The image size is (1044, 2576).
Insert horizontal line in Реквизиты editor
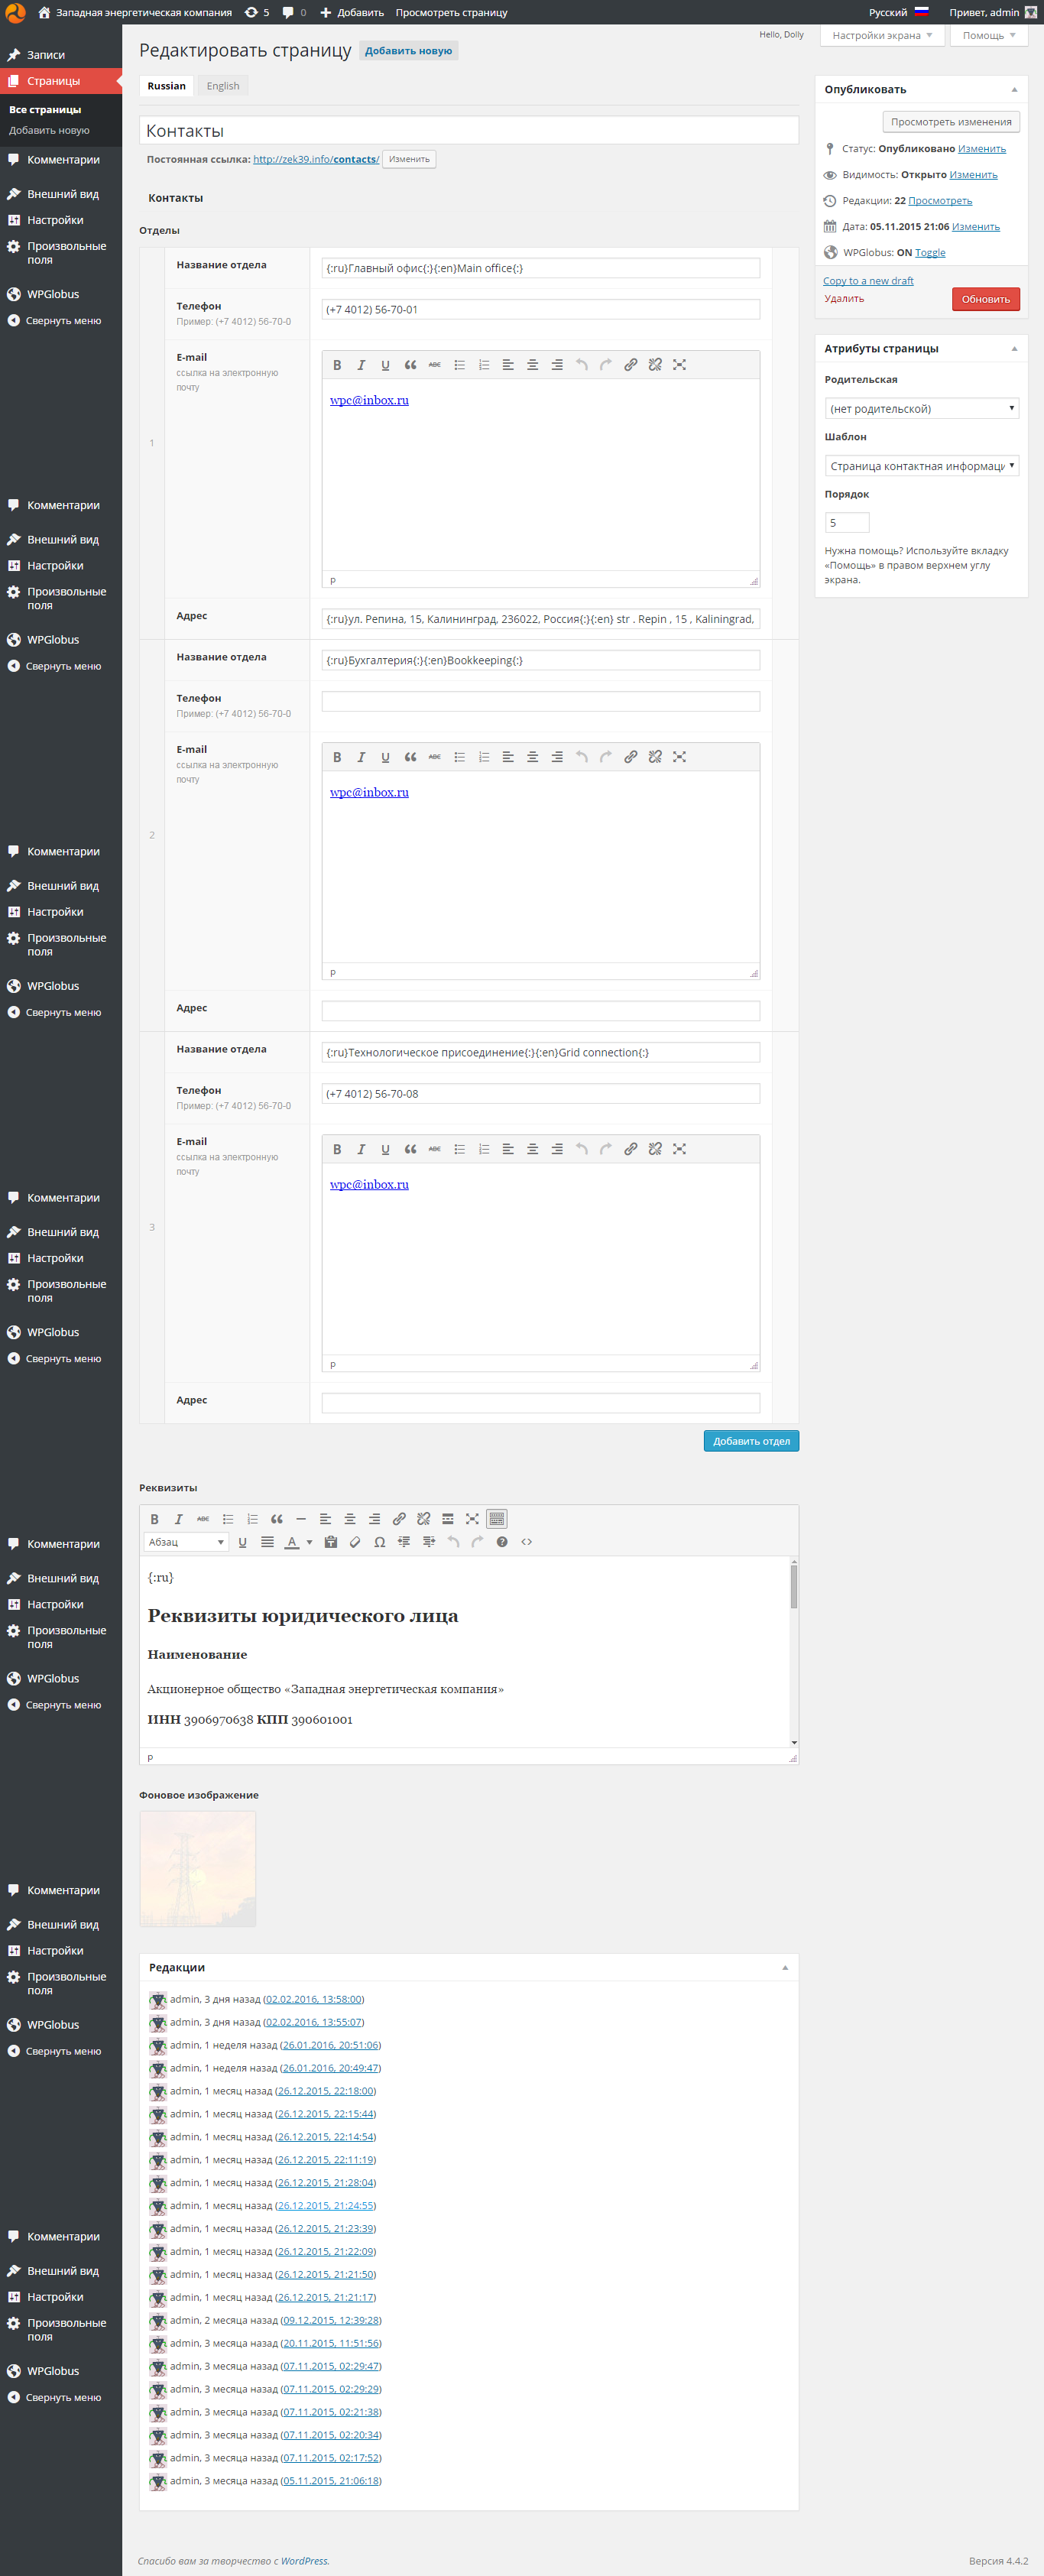tap(301, 1519)
